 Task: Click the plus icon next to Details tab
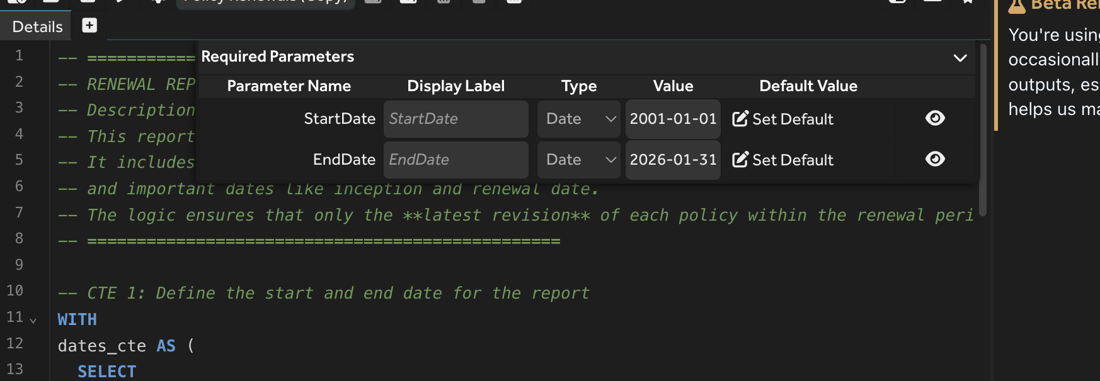pos(89,25)
